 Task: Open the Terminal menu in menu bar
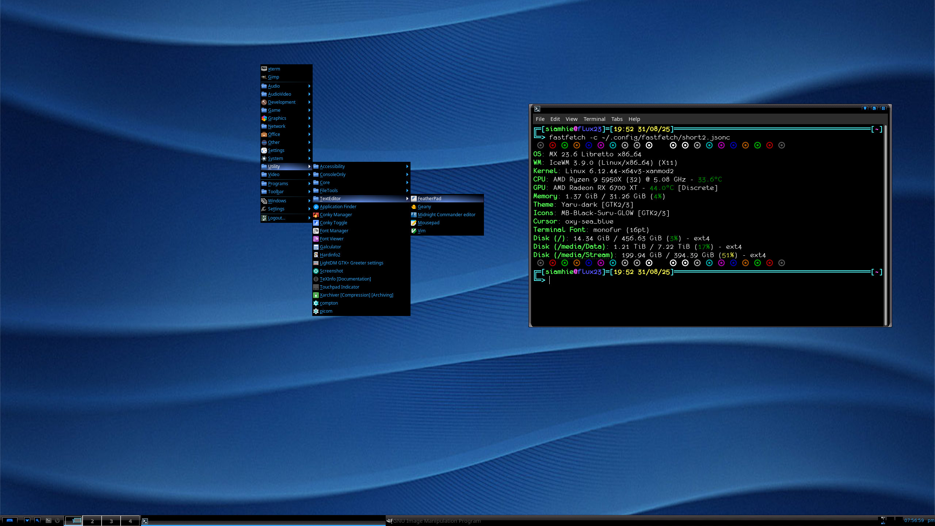[x=594, y=119]
